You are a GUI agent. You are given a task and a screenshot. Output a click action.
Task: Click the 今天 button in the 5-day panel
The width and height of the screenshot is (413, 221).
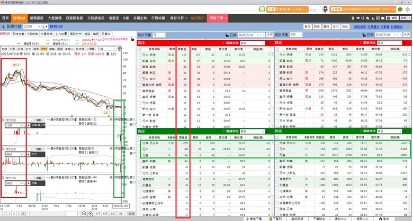point(270,35)
